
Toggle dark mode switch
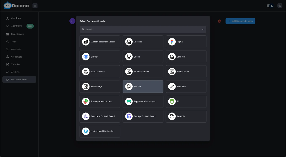coord(270,6)
